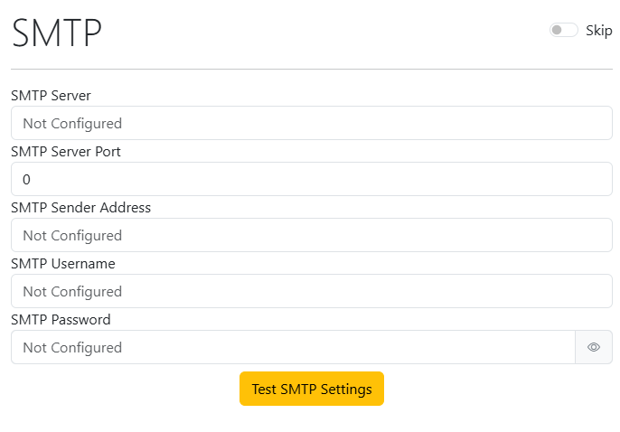This screenshot has width=620, height=432.
Task: Select the SMTP Sender Address label
Action: pos(80,207)
